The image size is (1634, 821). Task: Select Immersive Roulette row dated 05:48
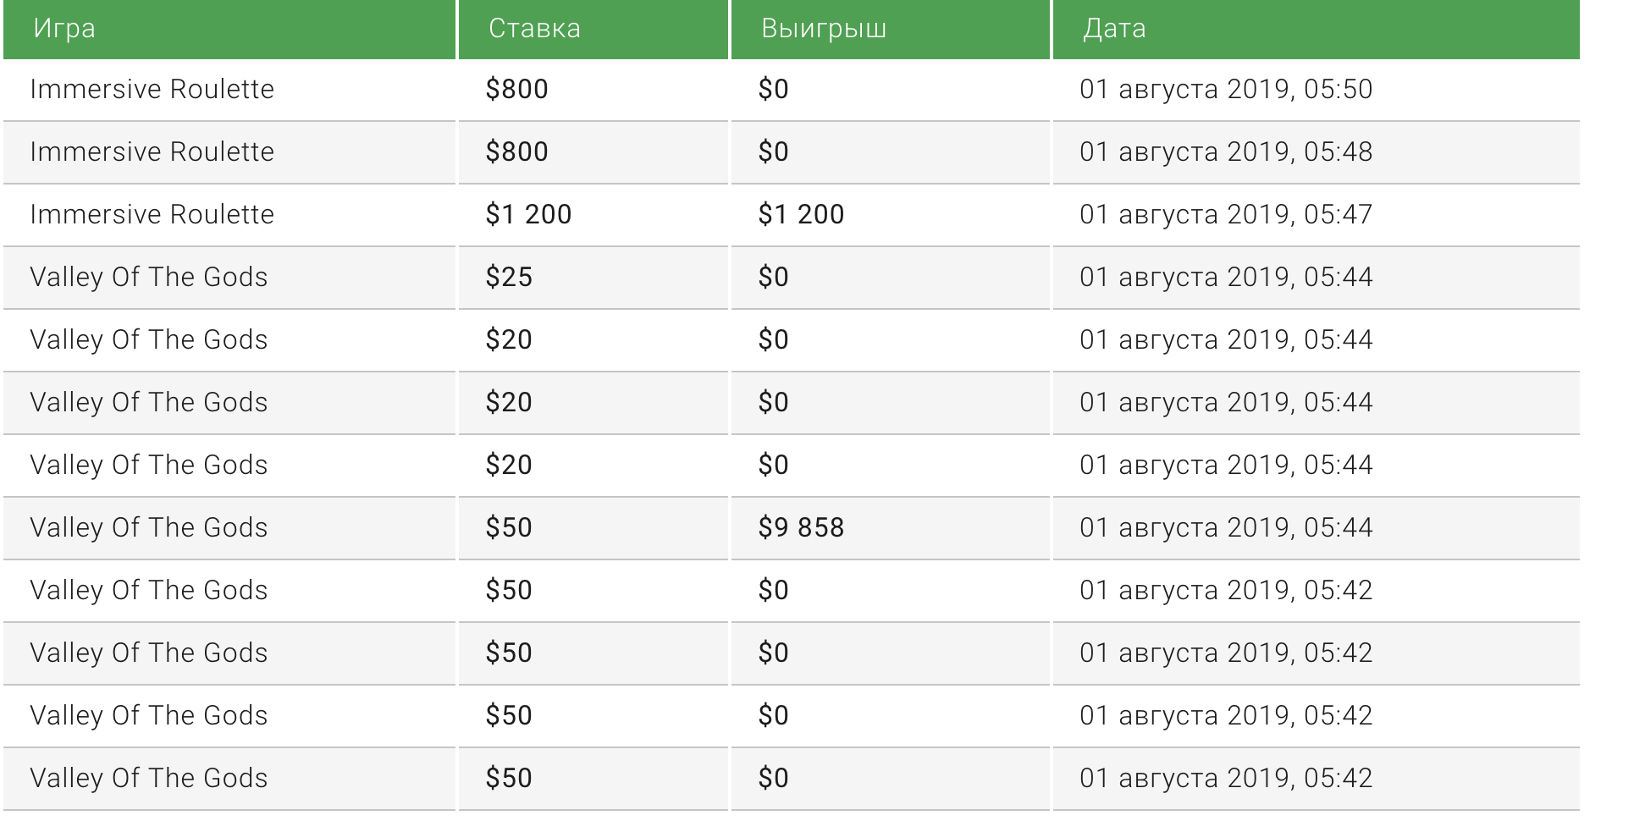pos(152,152)
